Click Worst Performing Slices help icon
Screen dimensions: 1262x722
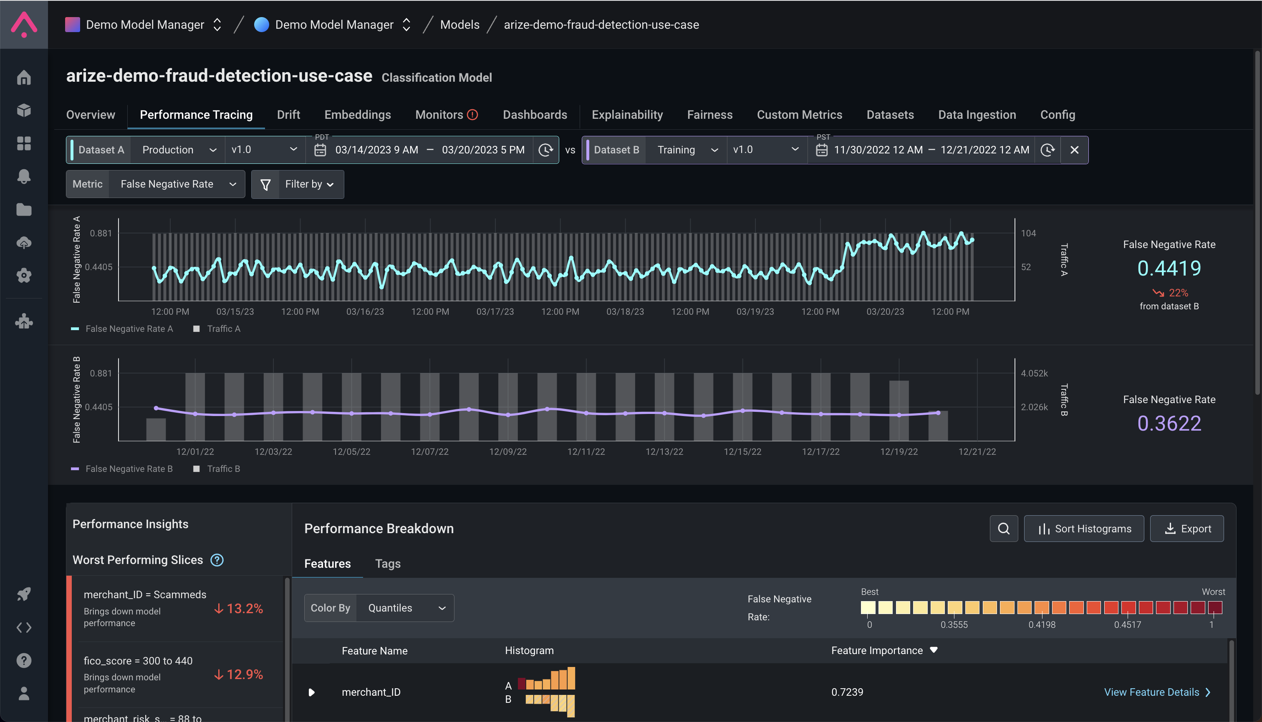(x=217, y=560)
